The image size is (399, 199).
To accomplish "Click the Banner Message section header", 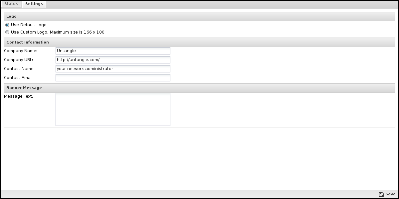I will click(200, 88).
